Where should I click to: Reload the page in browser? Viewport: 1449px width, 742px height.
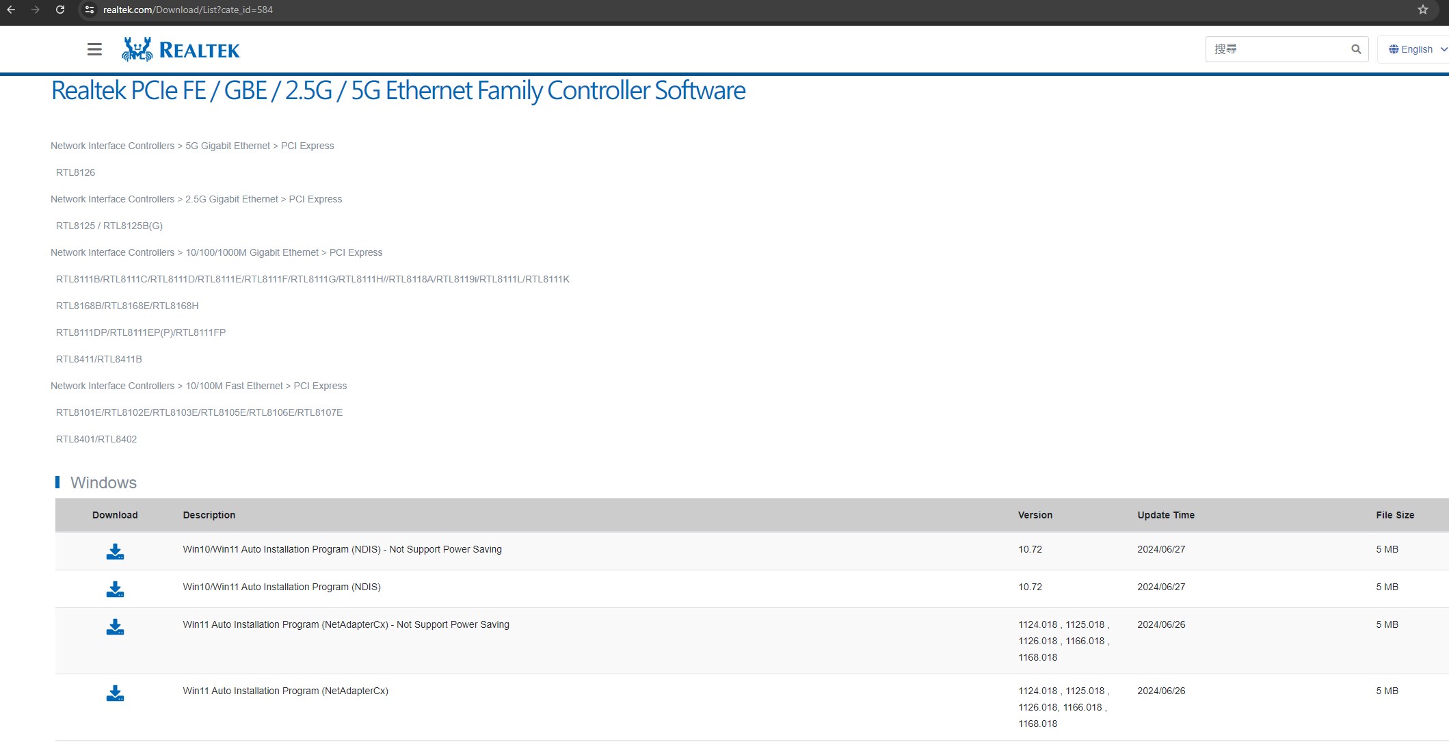pyautogui.click(x=60, y=10)
